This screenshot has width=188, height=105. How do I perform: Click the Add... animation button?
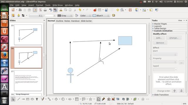pyautogui.click(x=159, y=38)
